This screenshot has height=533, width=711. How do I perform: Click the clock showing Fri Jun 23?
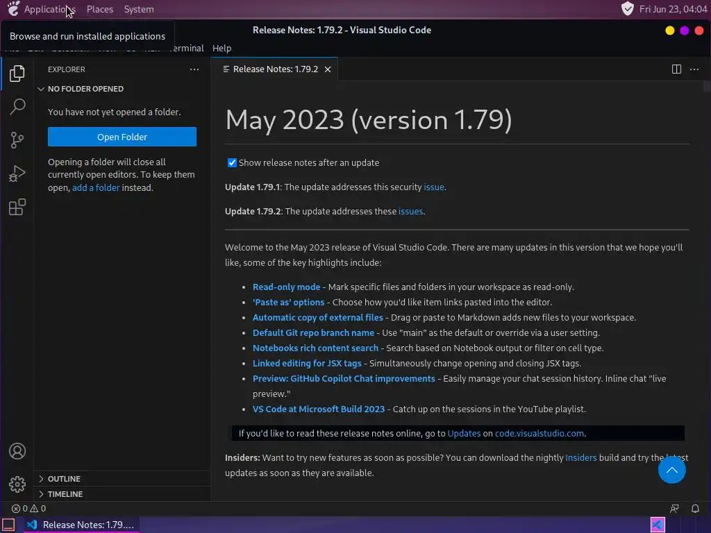673,9
